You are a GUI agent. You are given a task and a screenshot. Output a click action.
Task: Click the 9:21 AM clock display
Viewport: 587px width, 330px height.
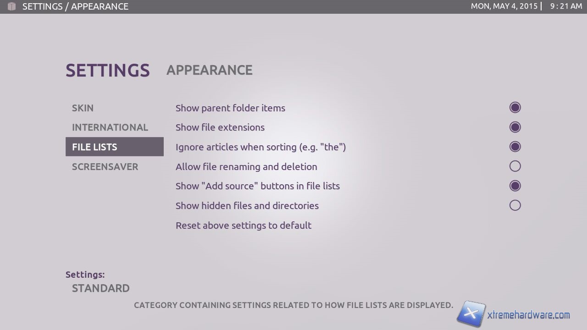pos(566,6)
